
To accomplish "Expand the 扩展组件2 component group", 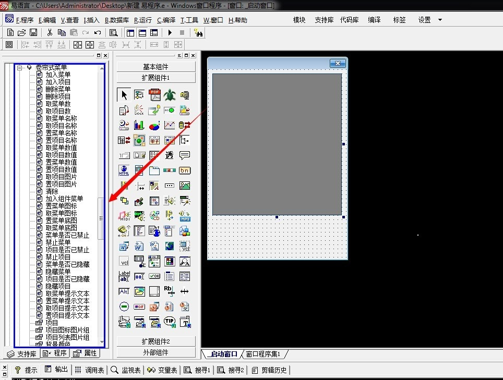I will pos(156,341).
